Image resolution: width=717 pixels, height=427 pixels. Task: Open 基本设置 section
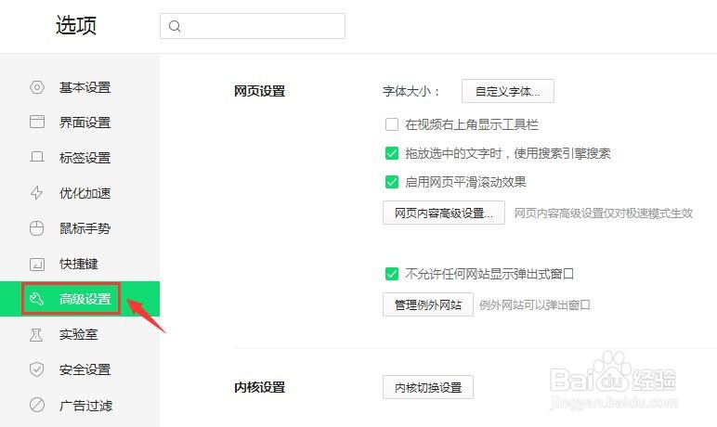tap(80, 87)
